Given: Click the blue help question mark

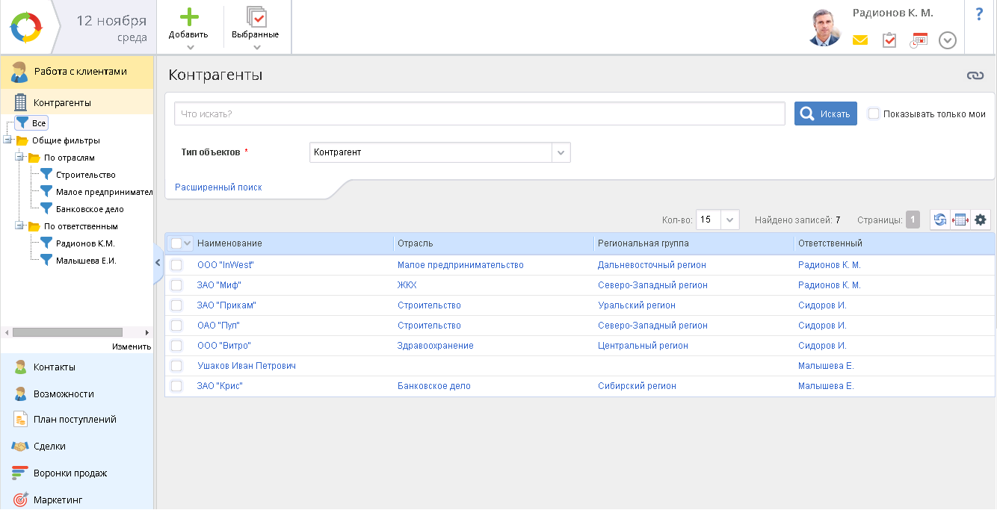Looking at the screenshot, I should (979, 14).
